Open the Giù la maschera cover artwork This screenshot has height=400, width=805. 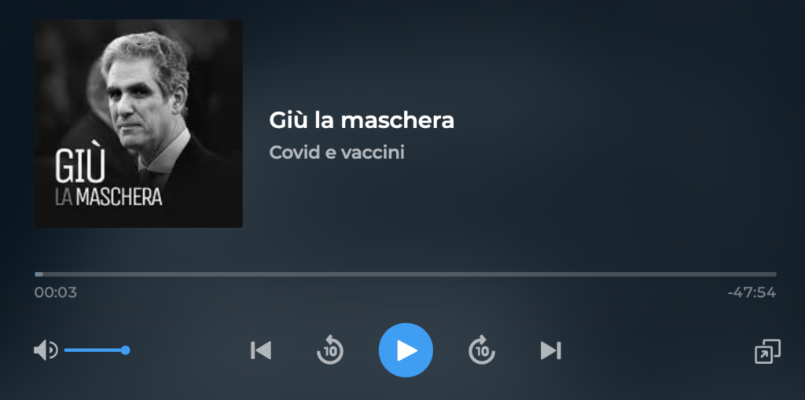138,123
